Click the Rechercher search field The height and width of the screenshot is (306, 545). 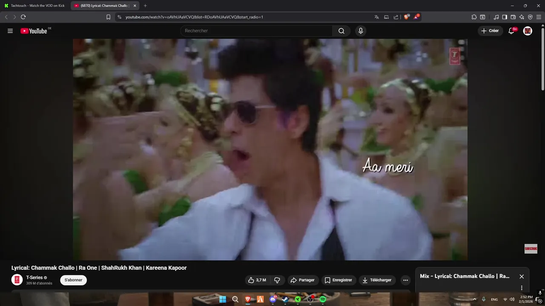point(256,31)
